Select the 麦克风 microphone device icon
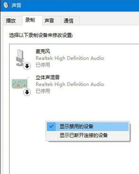Viewport: 139px width, 174px height. pos(20,58)
